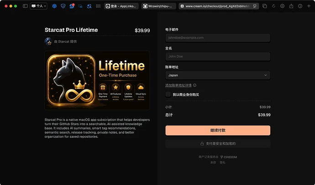This screenshot has width=315, height=185.
Task: Click the 由 Starcat 提供 text
Action: point(65,41)
